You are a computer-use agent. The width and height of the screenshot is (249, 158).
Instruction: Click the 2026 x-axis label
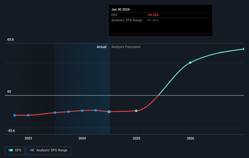tap(190, 139)
